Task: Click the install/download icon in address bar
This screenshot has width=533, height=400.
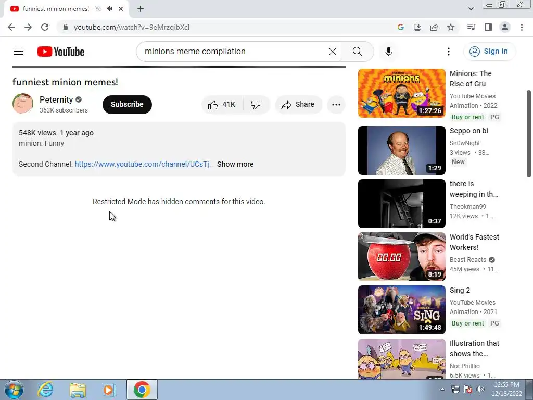Action: [417, 27]
